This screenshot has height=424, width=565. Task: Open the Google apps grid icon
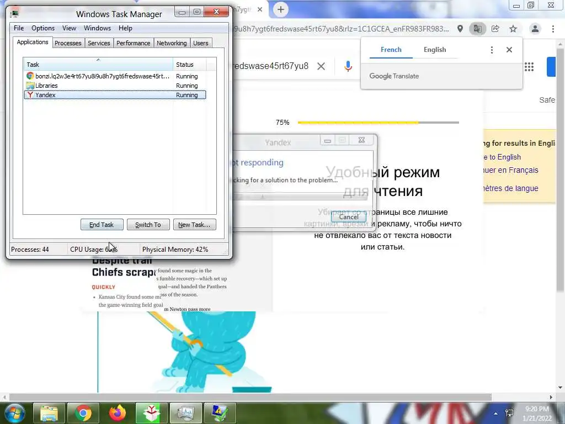click(x=529, y=67)
